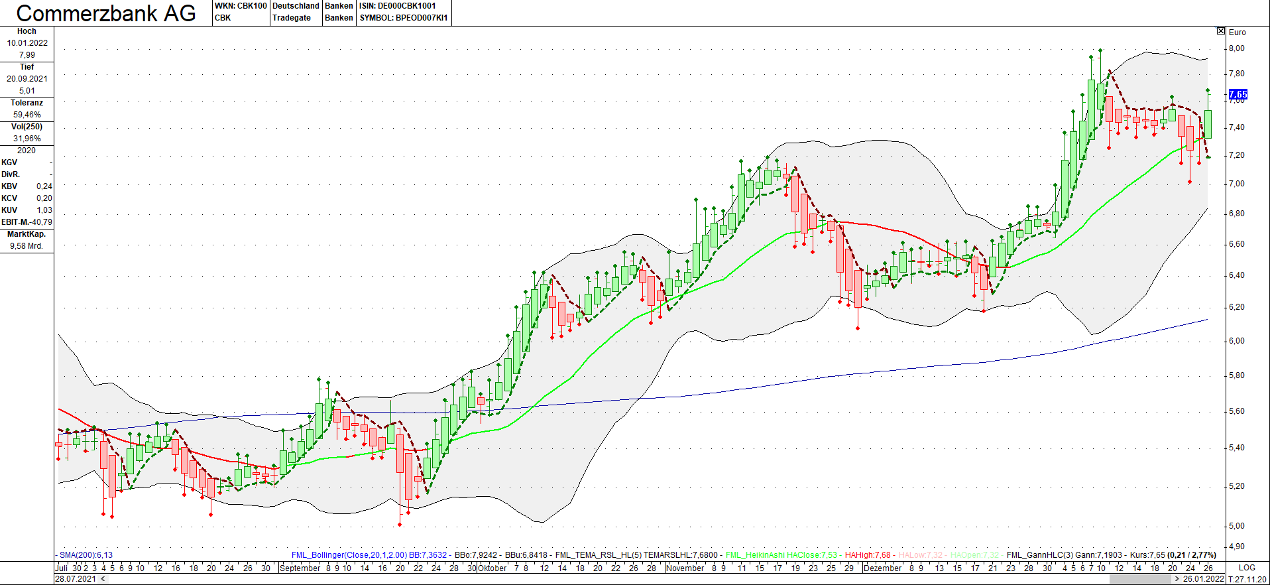Click the Vol(250) label
1270x585 pixels.
click(27, 127)
